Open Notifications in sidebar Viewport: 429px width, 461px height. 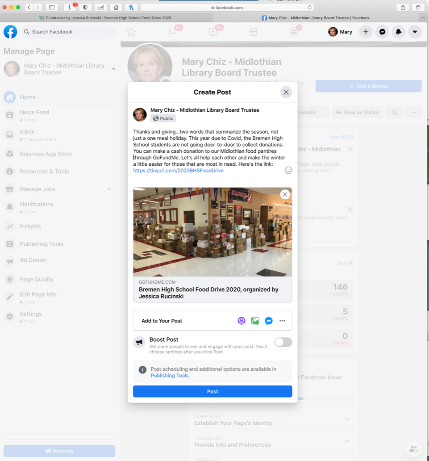(x=60, y=207)
